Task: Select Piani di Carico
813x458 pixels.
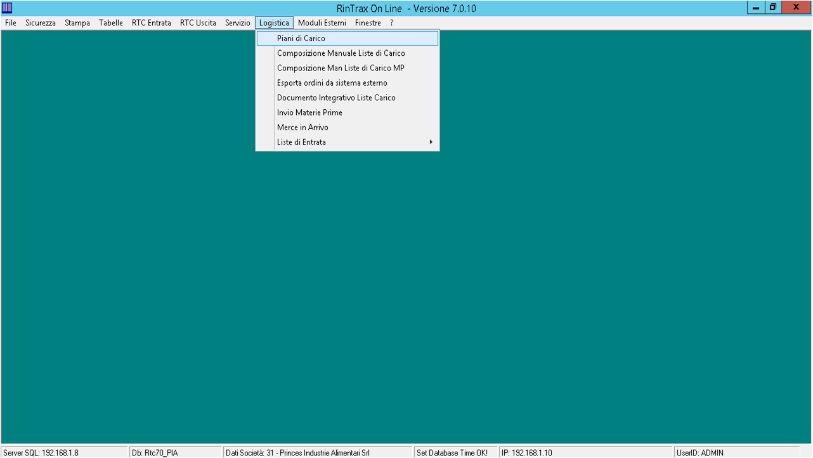Action: coord(348,38)
